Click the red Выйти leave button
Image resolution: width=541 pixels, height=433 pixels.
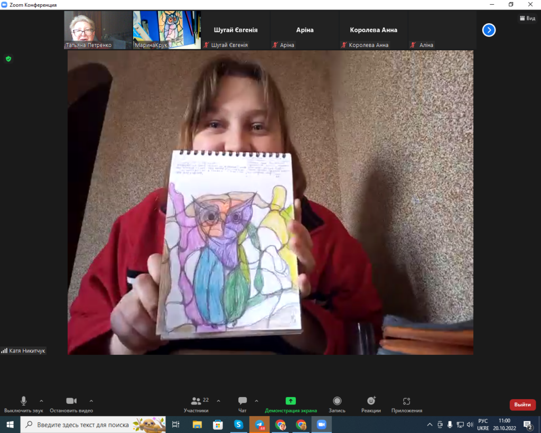tap(522, 404)
